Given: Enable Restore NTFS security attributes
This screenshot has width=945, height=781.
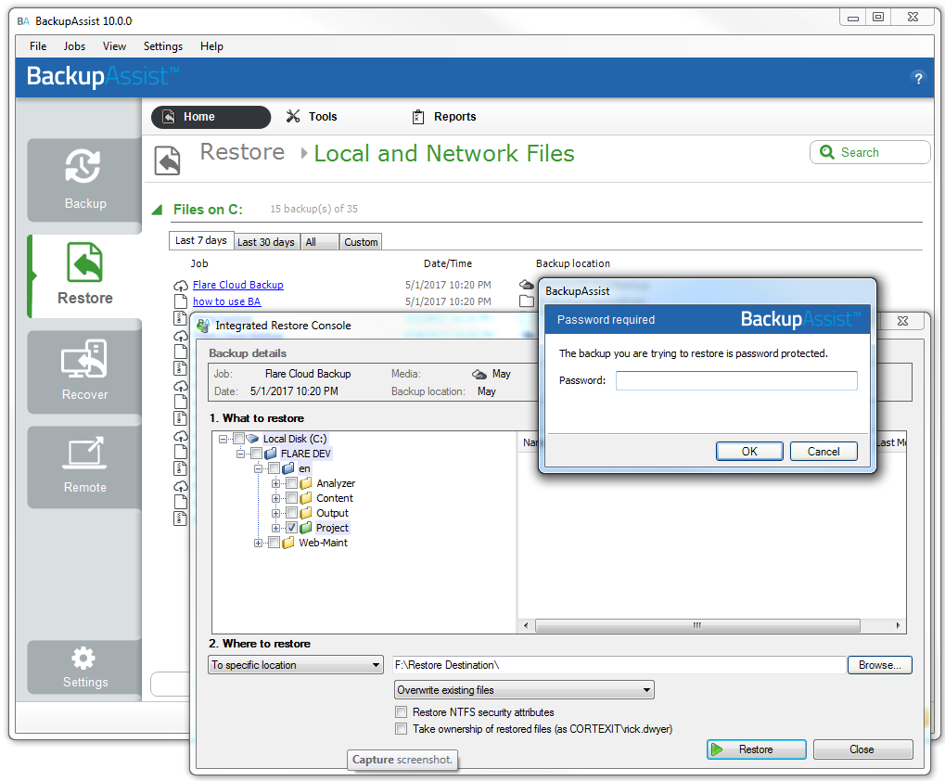Looking at the screenshot, I should (x=401, y=711).
